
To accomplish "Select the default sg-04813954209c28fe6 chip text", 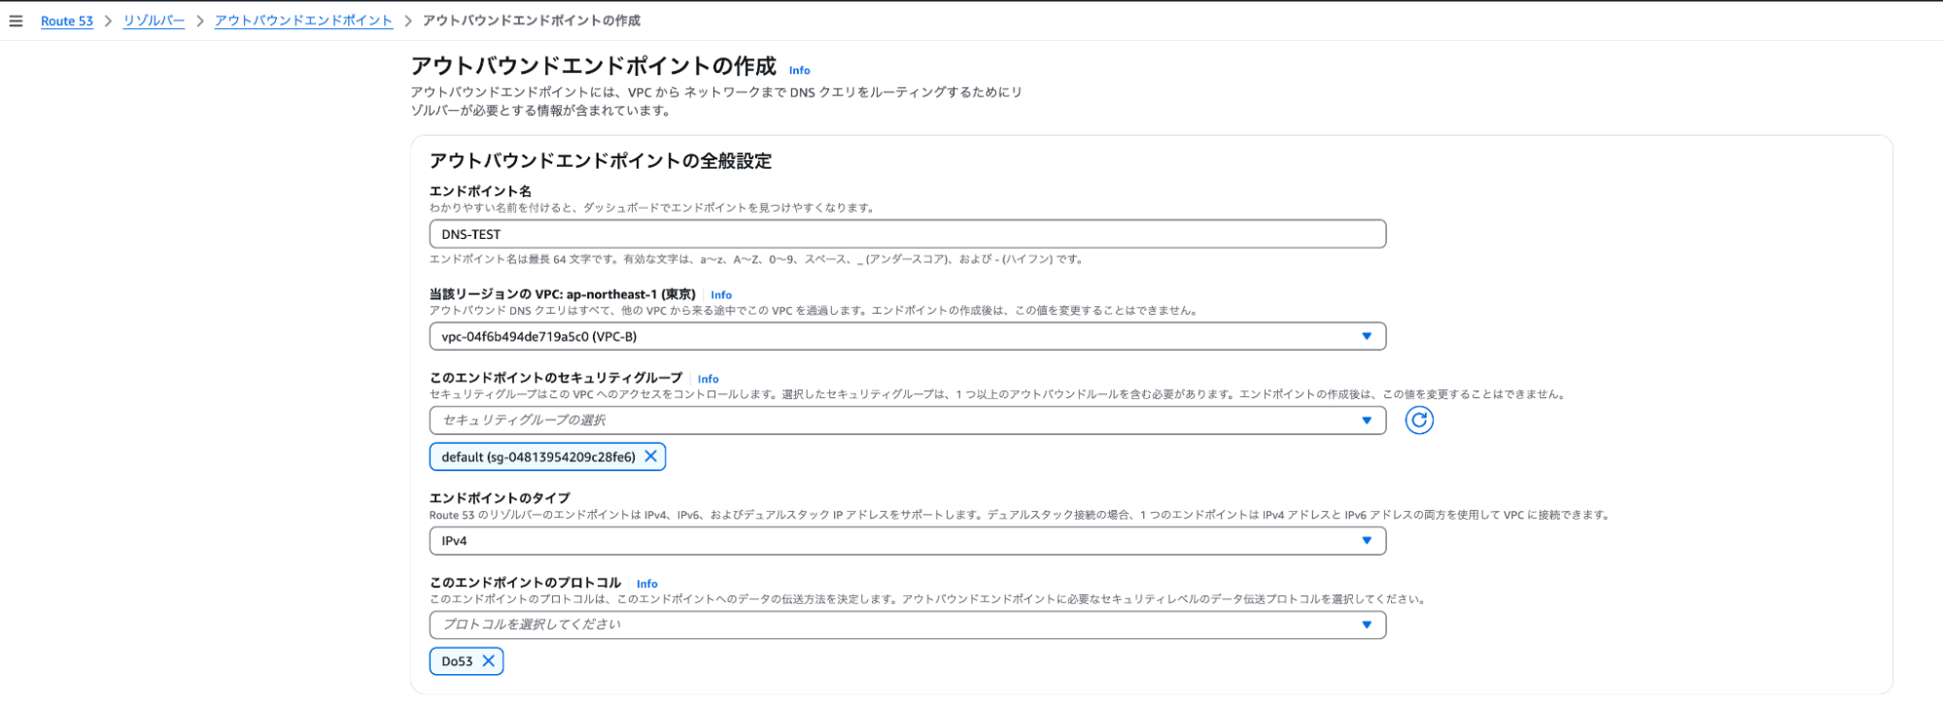I will coord(538,456).
